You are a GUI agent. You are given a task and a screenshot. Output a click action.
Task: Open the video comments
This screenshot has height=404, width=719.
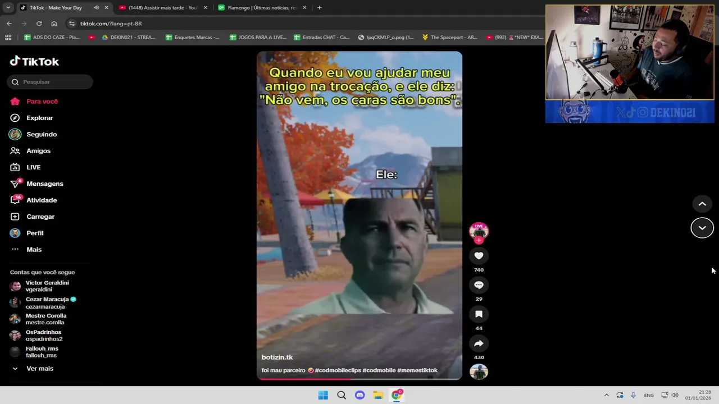pyautogui.click(x=479, y=285)
